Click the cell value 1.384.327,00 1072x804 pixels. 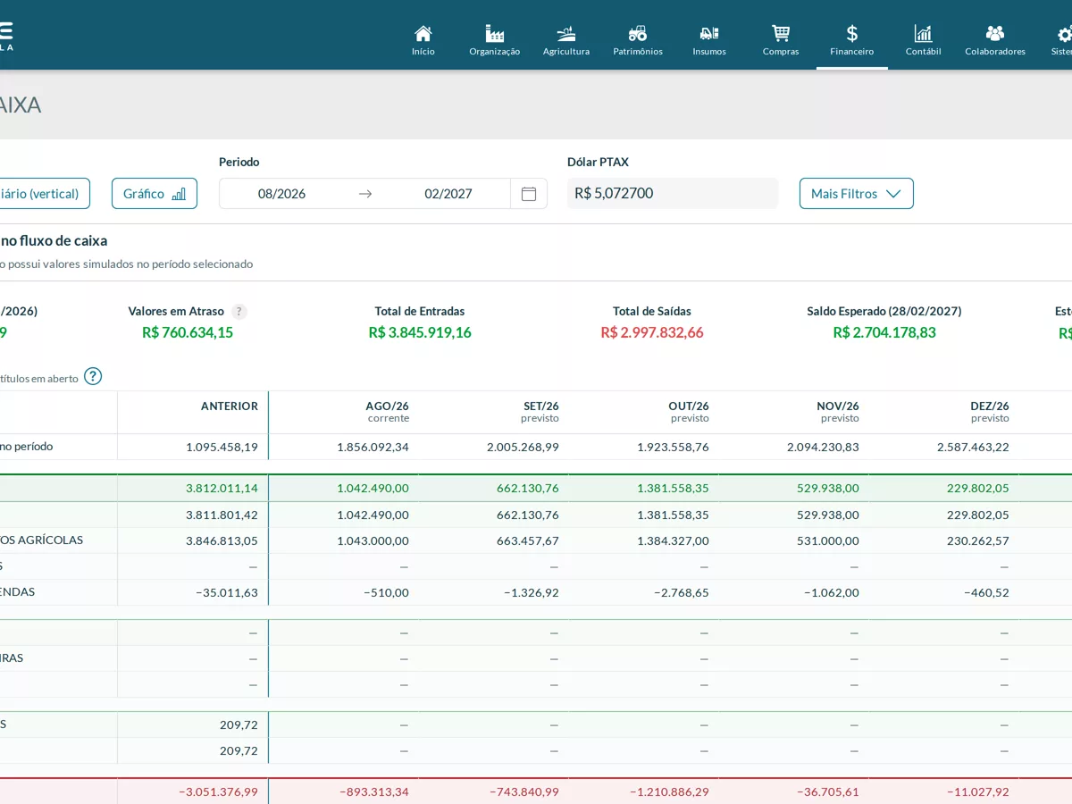[x=673, y=540]
